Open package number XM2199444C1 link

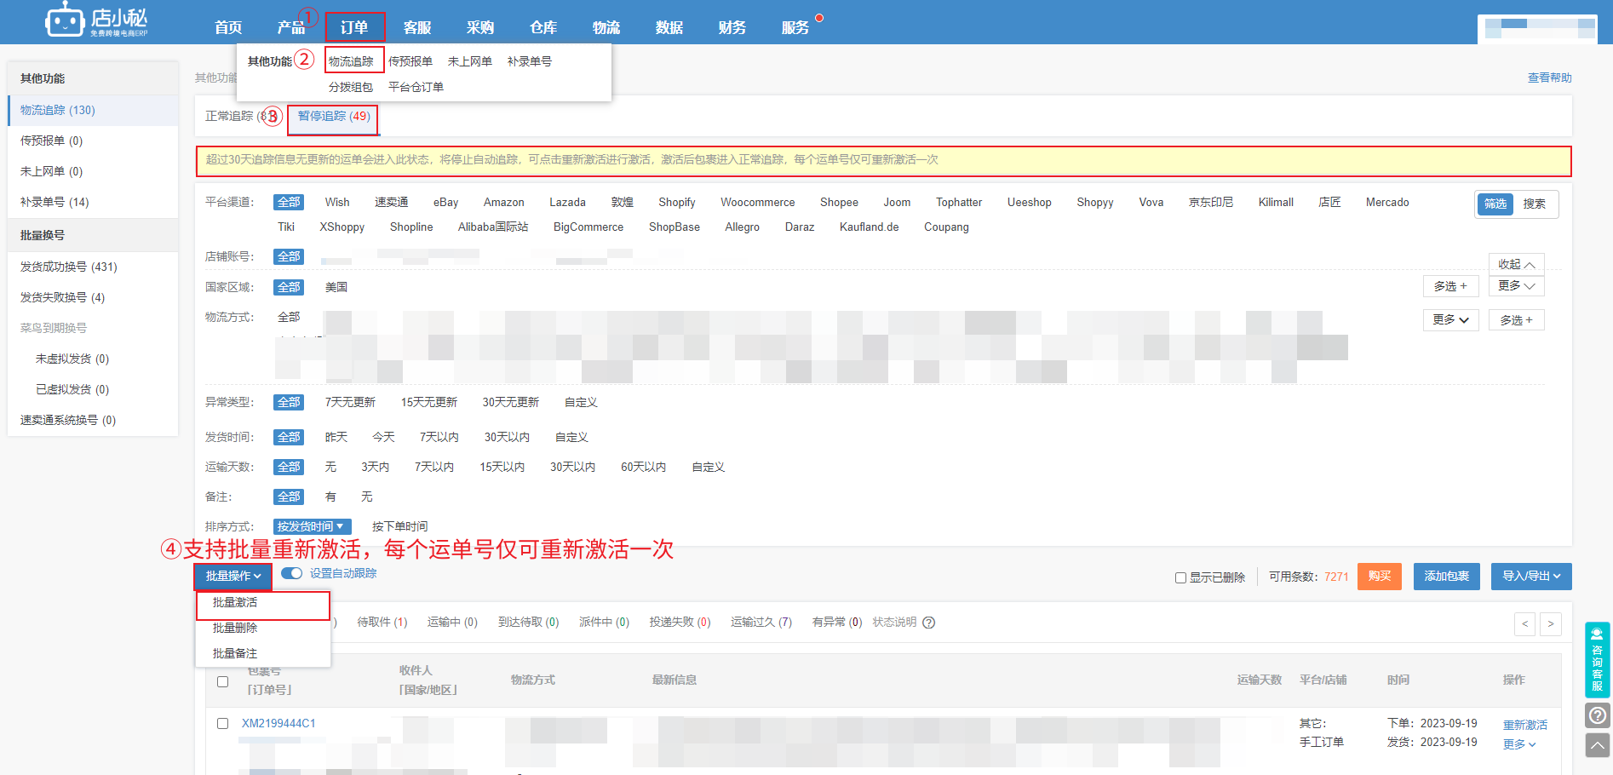(x=278, y=723)
